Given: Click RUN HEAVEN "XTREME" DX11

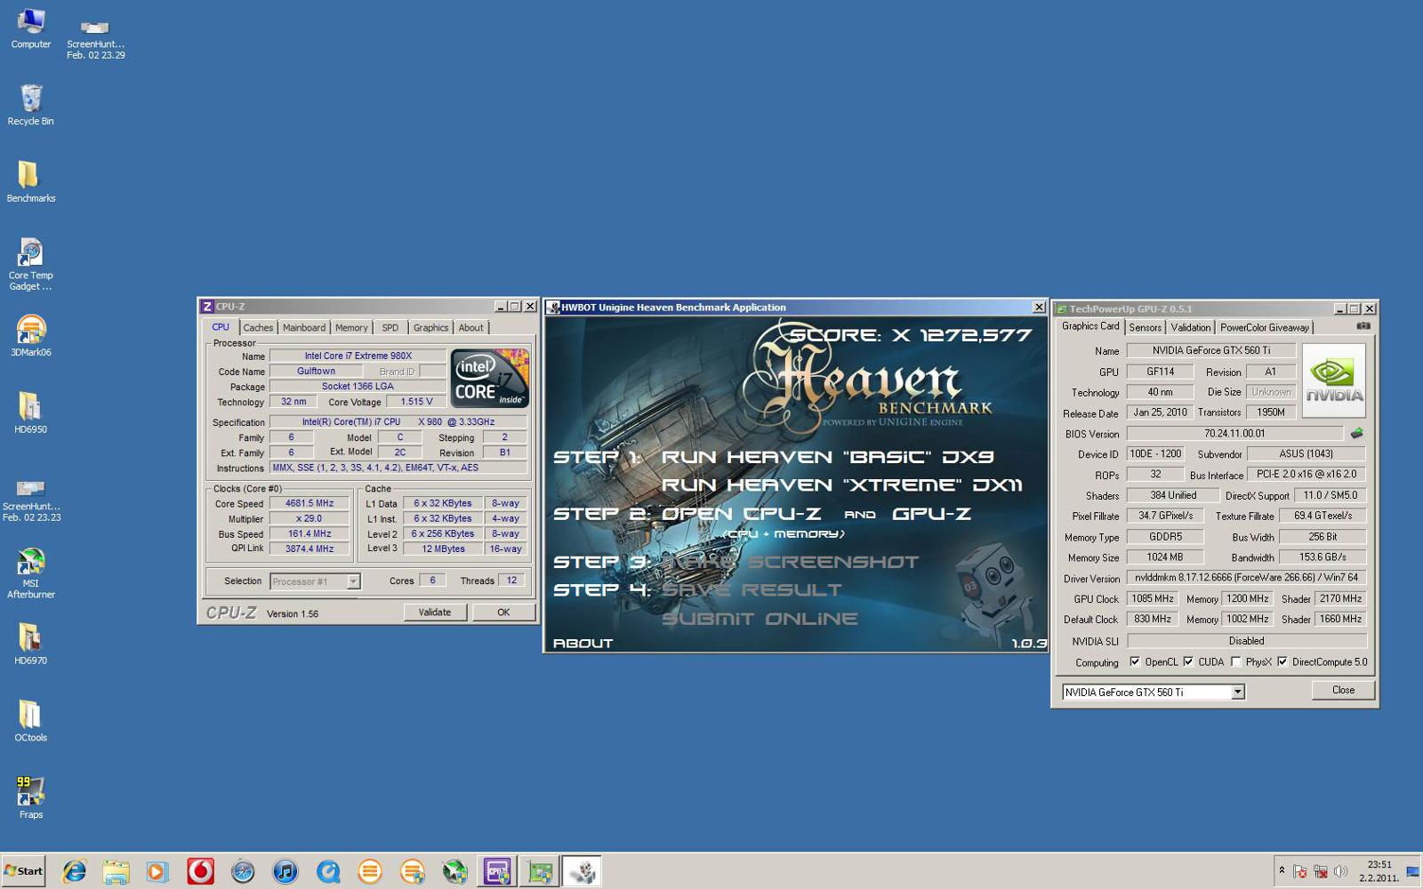Looking at the screenshot, I should click(x=842, y=485).
